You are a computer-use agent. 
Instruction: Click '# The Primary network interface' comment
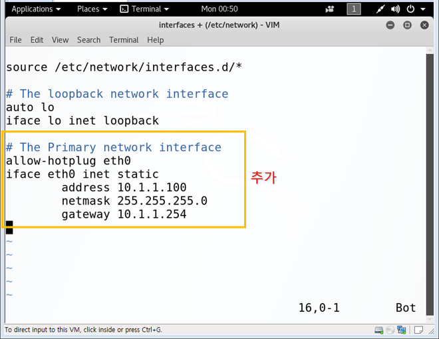pos(114,147)
